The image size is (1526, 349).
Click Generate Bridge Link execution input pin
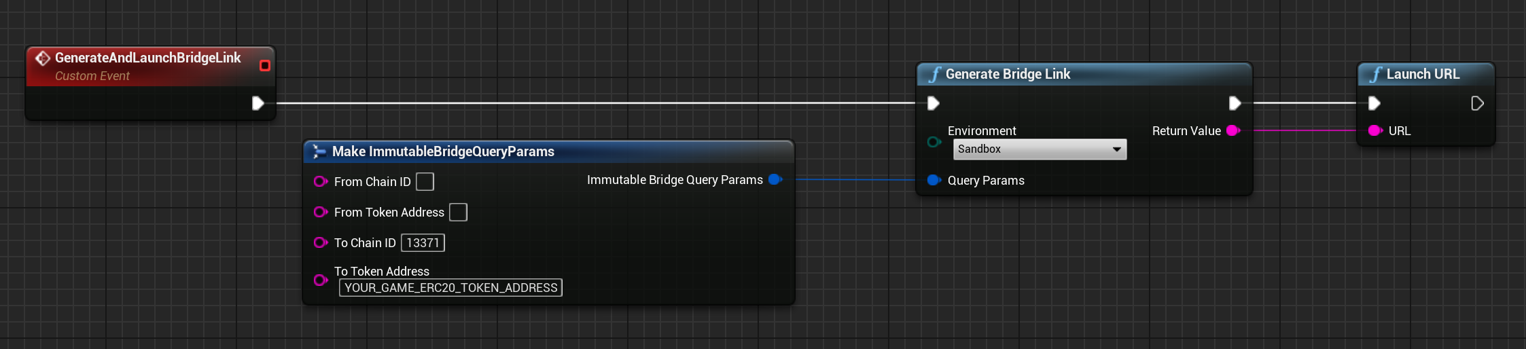tap(934, 103)
